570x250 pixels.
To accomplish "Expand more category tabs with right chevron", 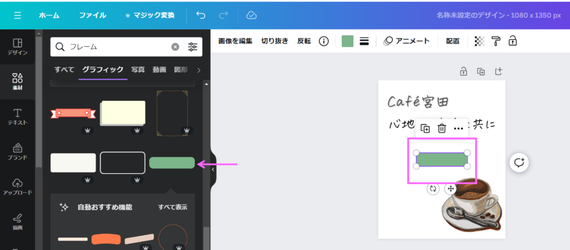I will tap(199, 70).
